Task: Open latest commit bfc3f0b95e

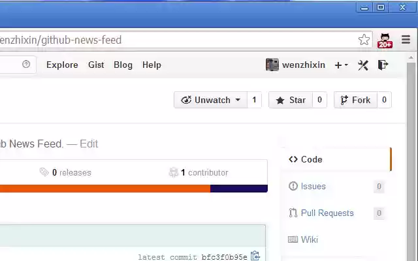Action: (224, 257)
